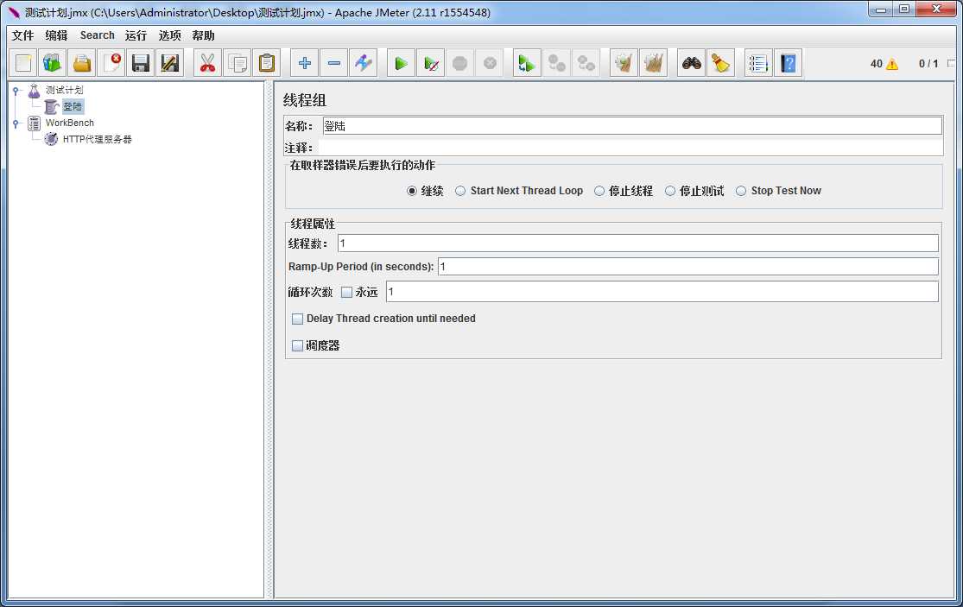Select the 继续 radio button
963x607 pixels.
pos(412,191)
